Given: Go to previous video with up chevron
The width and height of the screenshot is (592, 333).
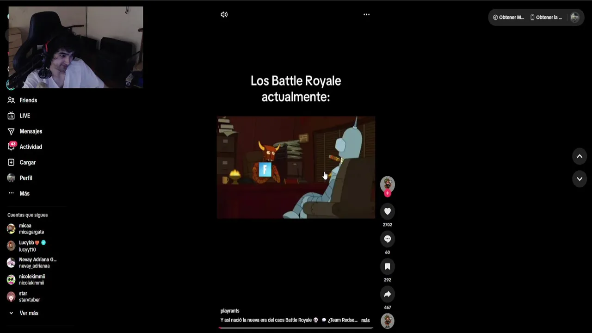Looking at the screenshot, I should click(580, 156).
